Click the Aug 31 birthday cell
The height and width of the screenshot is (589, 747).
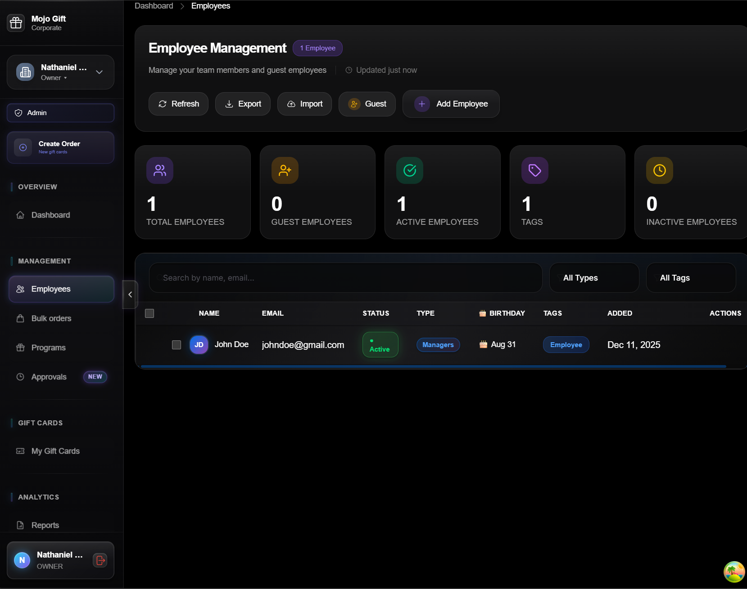coord(498,344)
